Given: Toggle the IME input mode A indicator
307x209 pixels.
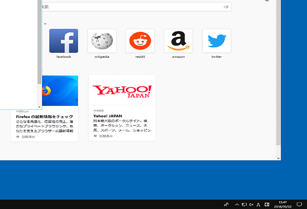Looking at the screenshot, I should pos(259,205).
